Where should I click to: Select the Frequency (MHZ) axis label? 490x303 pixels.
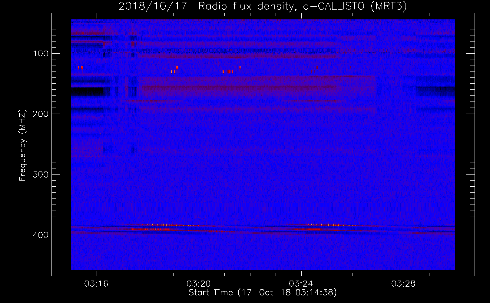[23, 145]
